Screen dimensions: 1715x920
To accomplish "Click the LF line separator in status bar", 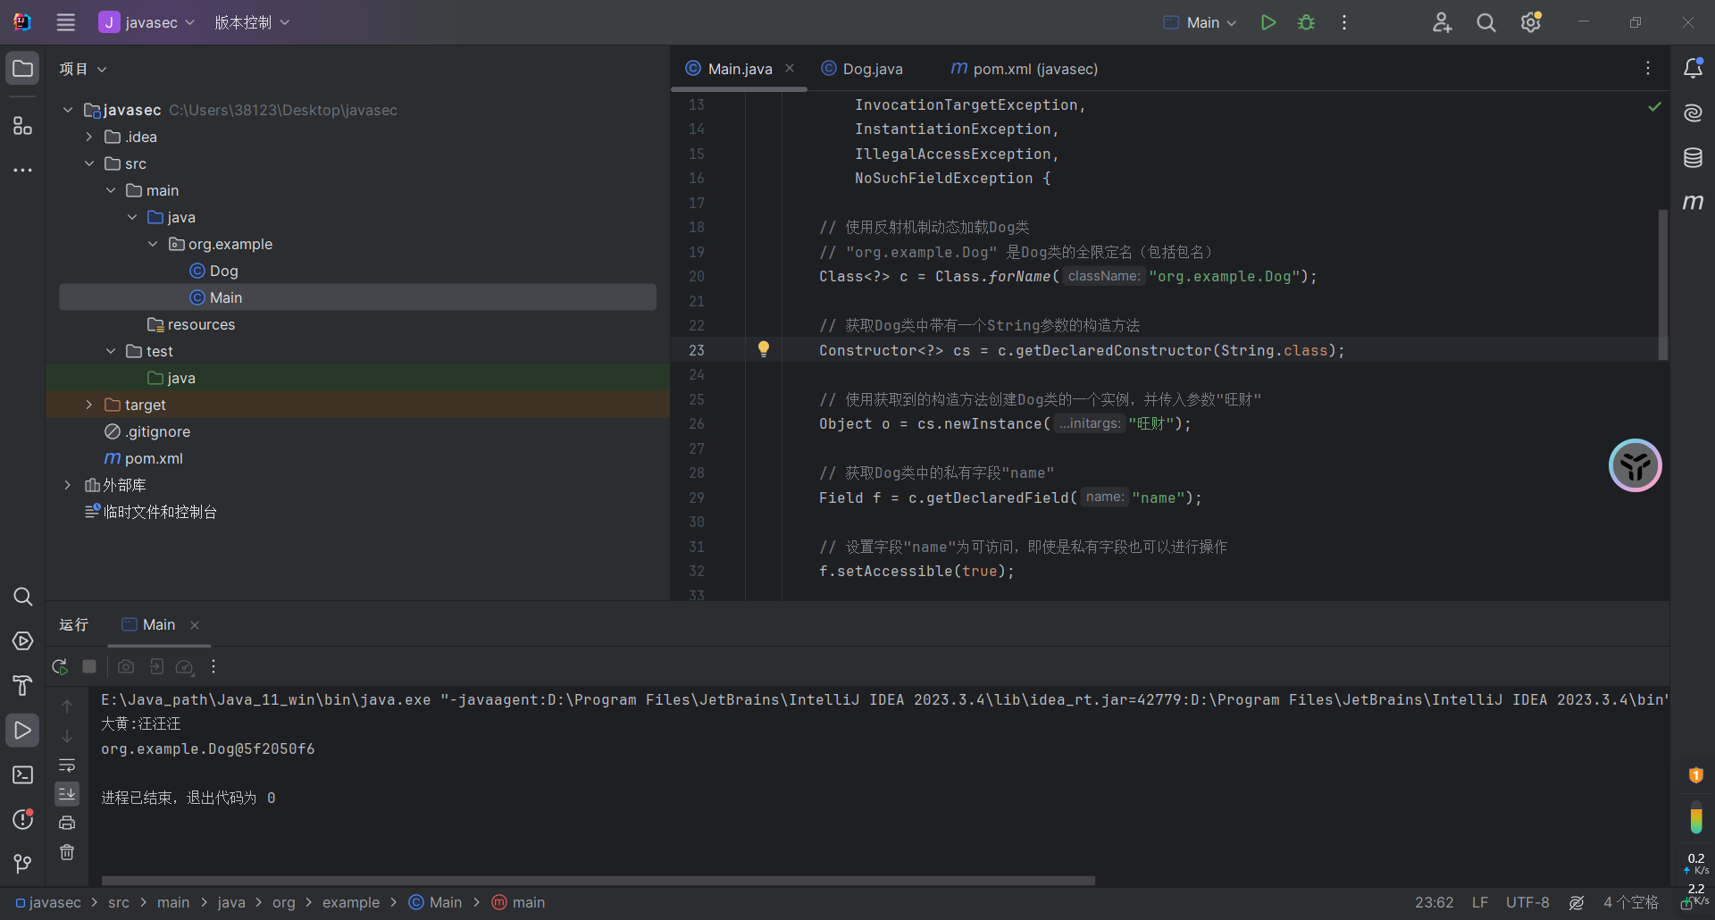I will click(x=1479, y=902).
